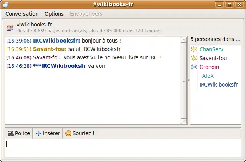
Task: Click the channel topic text about 8 659 pages
Action: click(x=89, y=31)
